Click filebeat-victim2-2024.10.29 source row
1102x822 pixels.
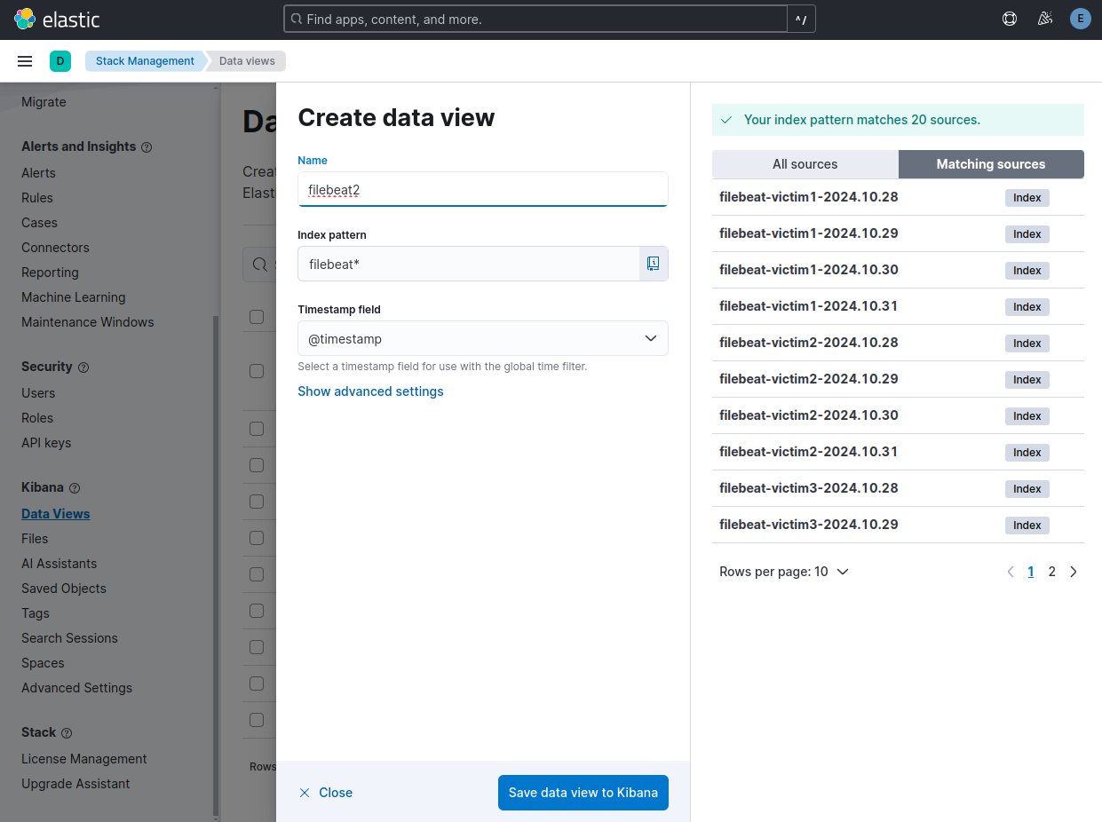pos(898,379)
